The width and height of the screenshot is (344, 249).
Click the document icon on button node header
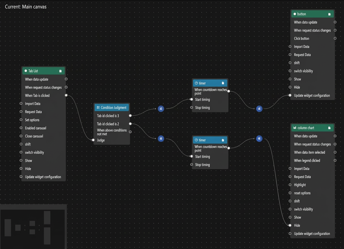[329, 14]
